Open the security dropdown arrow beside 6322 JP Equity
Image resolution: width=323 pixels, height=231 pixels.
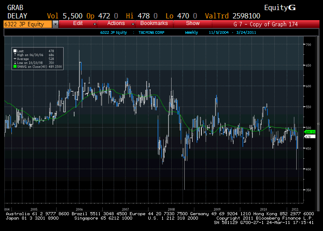click(x=55, y=24)
